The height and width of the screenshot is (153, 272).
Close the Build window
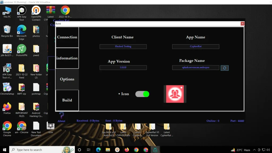pyautogui.click(x=242, y=24)
